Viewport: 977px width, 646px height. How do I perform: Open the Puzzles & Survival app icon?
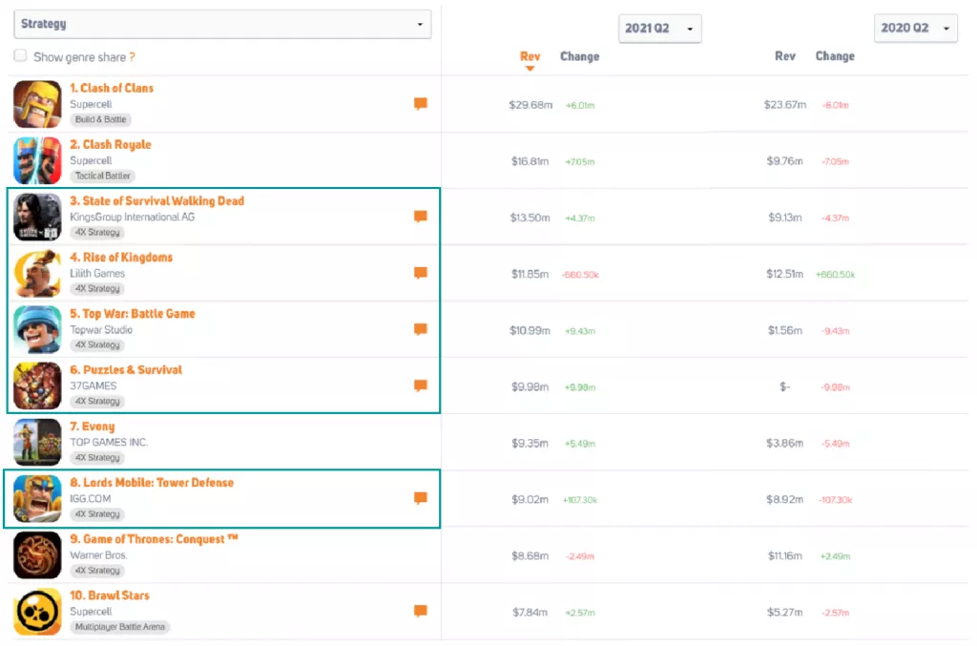(37, 386)
